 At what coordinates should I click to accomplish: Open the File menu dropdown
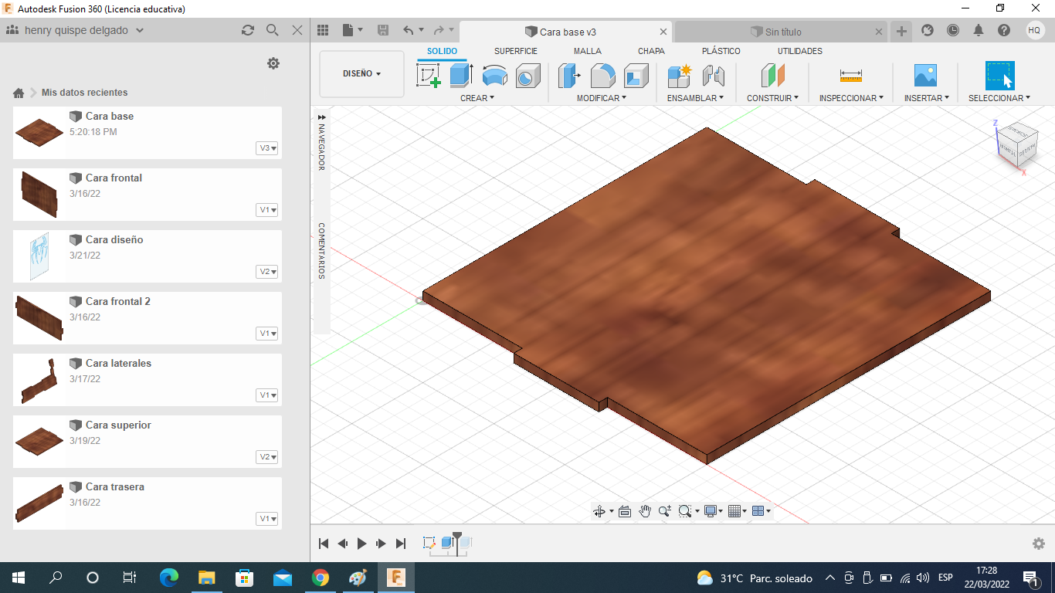(353, 30)
